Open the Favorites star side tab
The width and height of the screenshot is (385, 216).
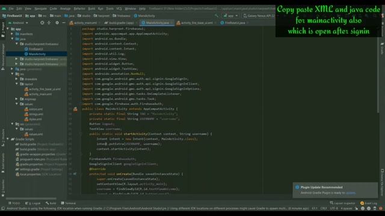(x=2, y=188)
